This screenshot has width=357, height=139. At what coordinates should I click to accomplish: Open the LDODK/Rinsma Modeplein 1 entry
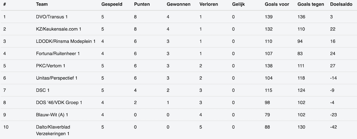(66, 41)
